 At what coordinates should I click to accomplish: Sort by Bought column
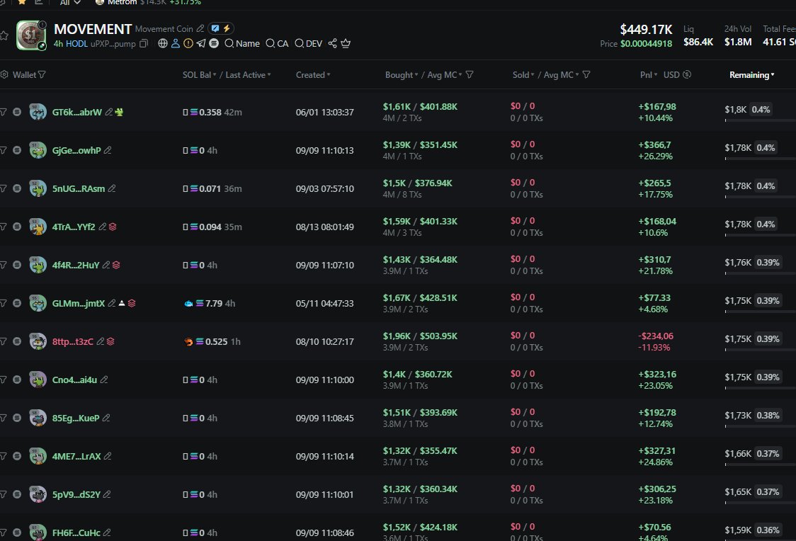pos(401,74)
